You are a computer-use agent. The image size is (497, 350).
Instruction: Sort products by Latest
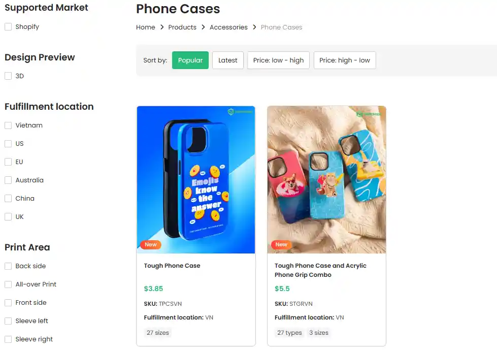[227, 60]
